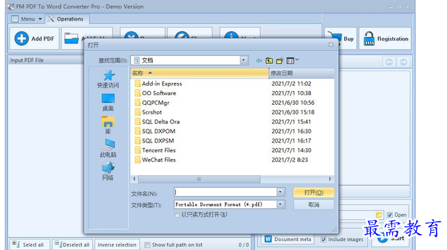Click the WeChat Files folder icon
The image size is (447, 250).
[x=138, y=160]
